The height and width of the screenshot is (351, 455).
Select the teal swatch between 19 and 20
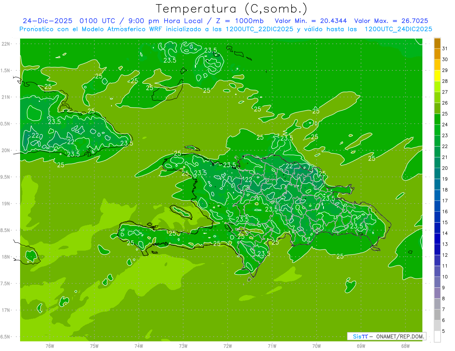[437, 174]
